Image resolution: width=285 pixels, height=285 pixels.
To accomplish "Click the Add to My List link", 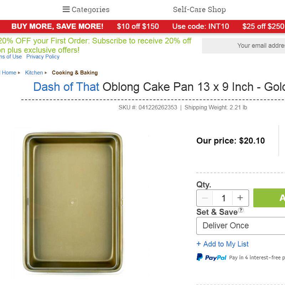I will point(226,244).
